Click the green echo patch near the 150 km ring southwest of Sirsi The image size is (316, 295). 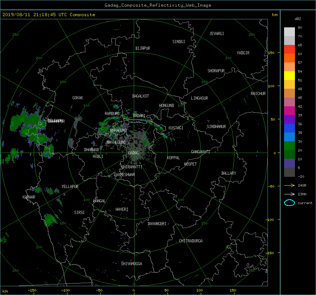(50, 220)
